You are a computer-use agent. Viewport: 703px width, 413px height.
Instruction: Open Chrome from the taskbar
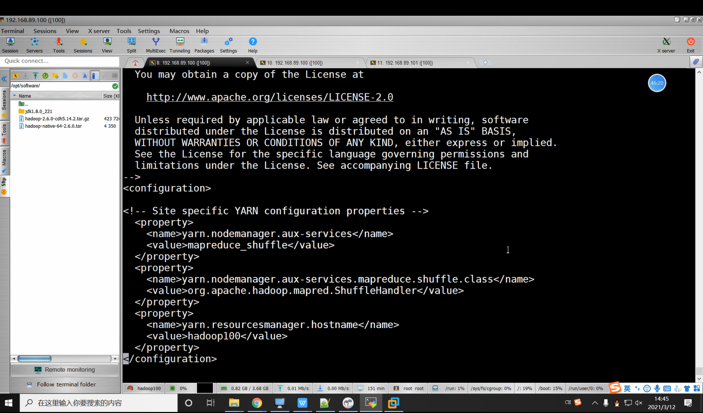pos(257,403)
